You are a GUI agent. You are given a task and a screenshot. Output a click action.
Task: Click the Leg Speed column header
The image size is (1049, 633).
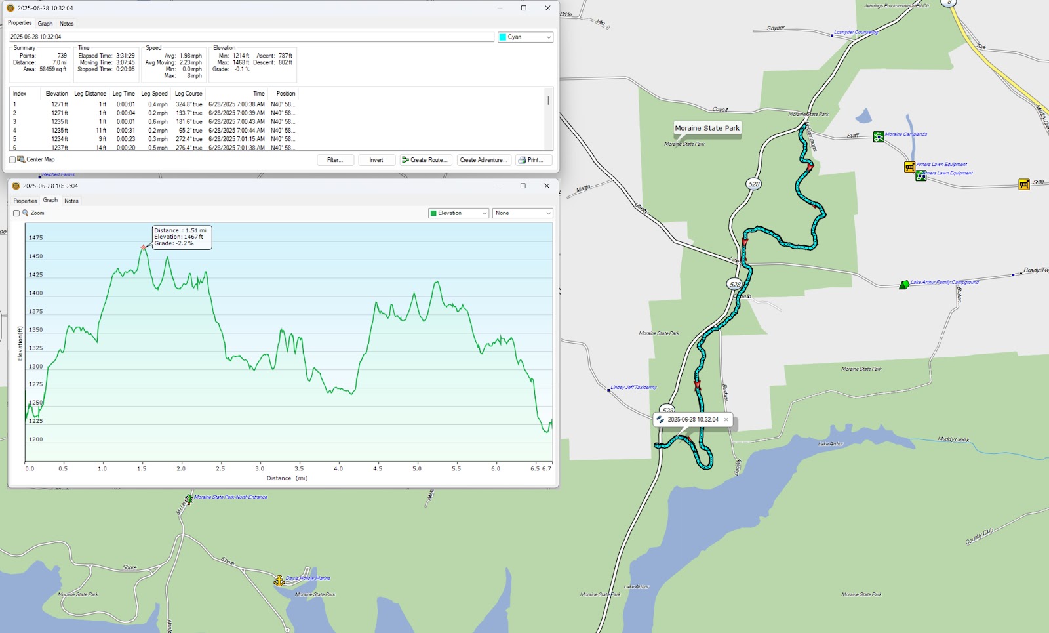[154, 94]
